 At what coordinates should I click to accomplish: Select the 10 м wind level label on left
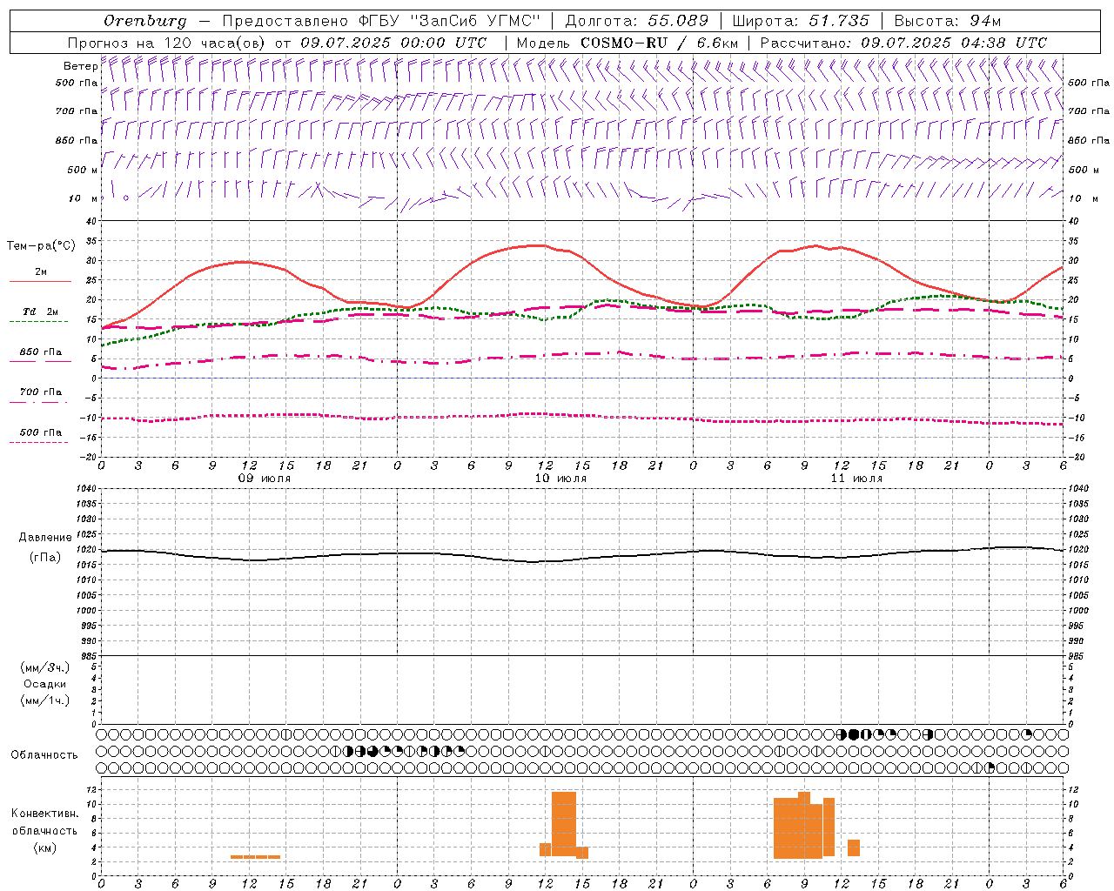84,198
